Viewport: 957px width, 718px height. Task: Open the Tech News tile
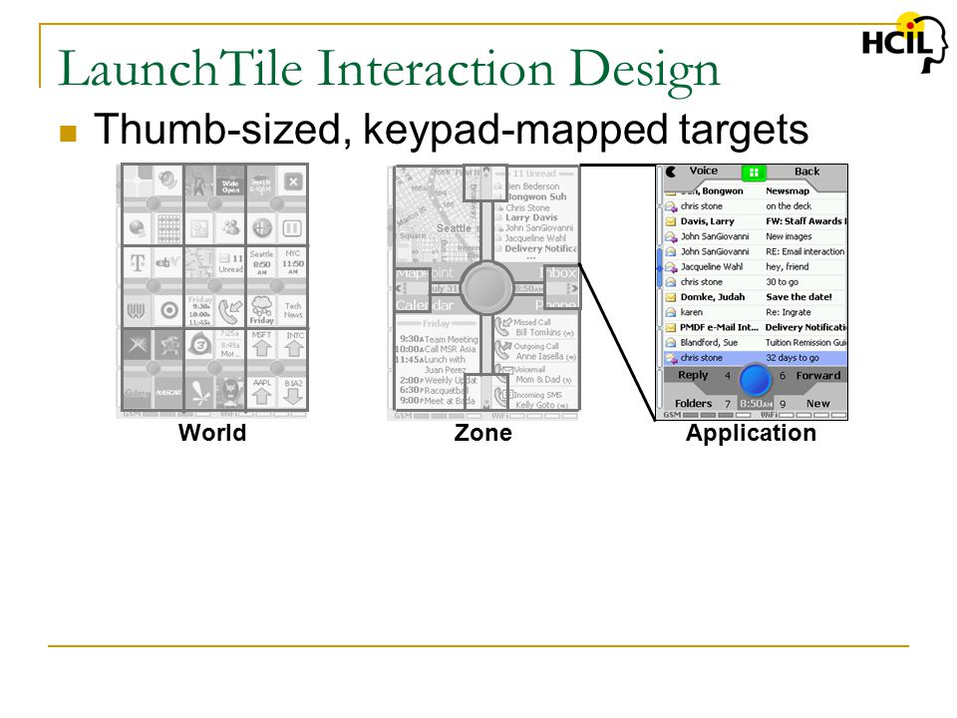coord(293,310)
